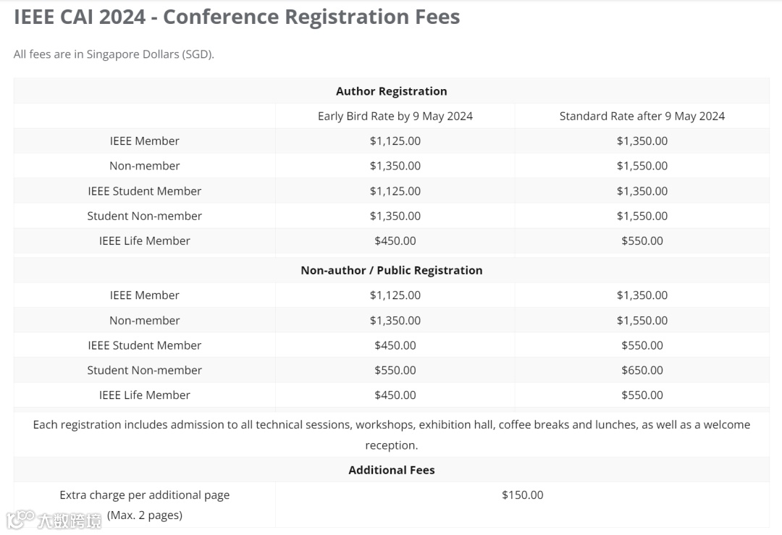Click the Early Bird Rate column header
This screenshot has height=535, width=782.
tap(395, 116)
